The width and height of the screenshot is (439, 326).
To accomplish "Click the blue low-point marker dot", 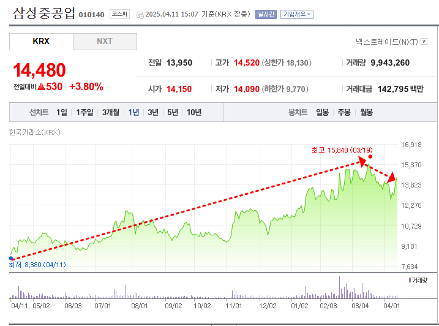I will [11, 258].
